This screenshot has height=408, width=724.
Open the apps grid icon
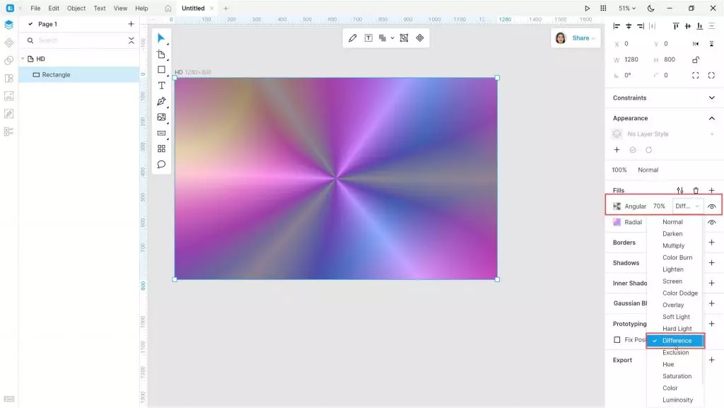click(x=603, y=8)
